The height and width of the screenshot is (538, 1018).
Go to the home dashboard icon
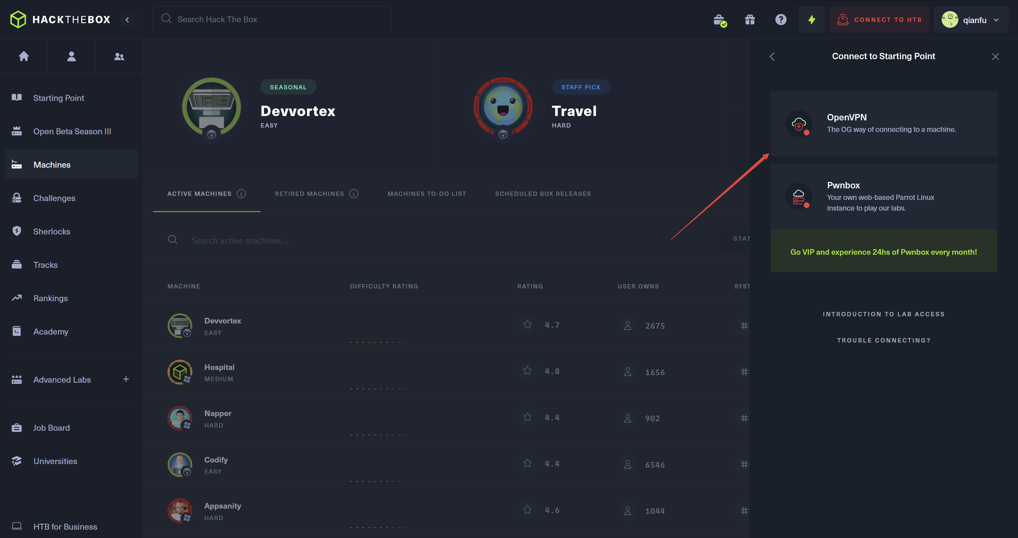tap(24, 56)
